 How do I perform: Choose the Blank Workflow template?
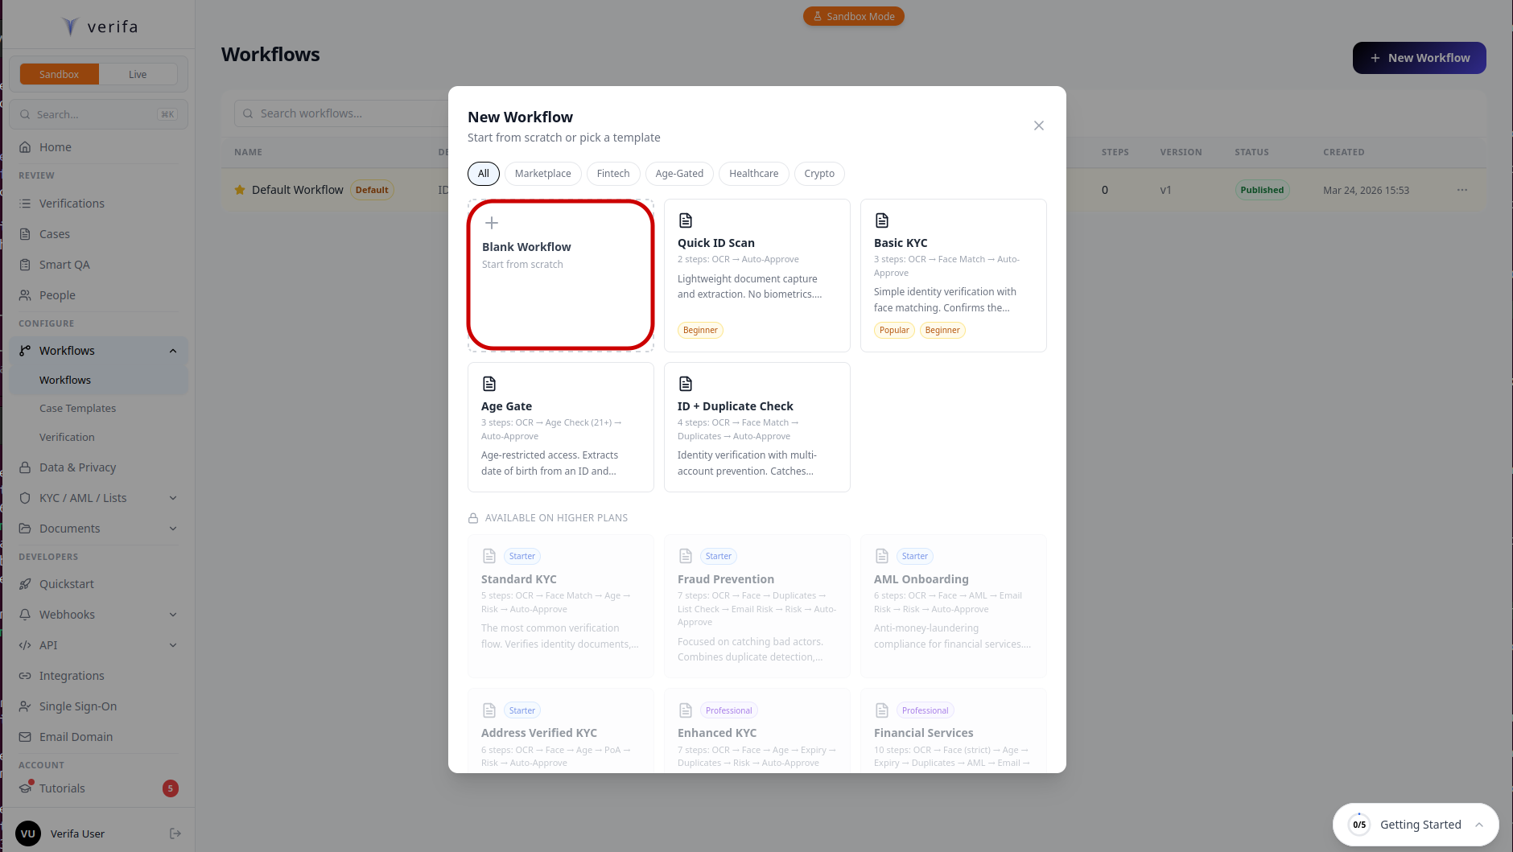point(560,275)
